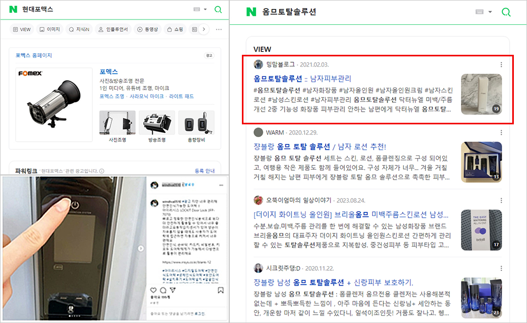The image size is (527, 323).
Task: Open 더이지 화이트닝 올인원 브리올옴므 post title
Action: click(351, 214)
